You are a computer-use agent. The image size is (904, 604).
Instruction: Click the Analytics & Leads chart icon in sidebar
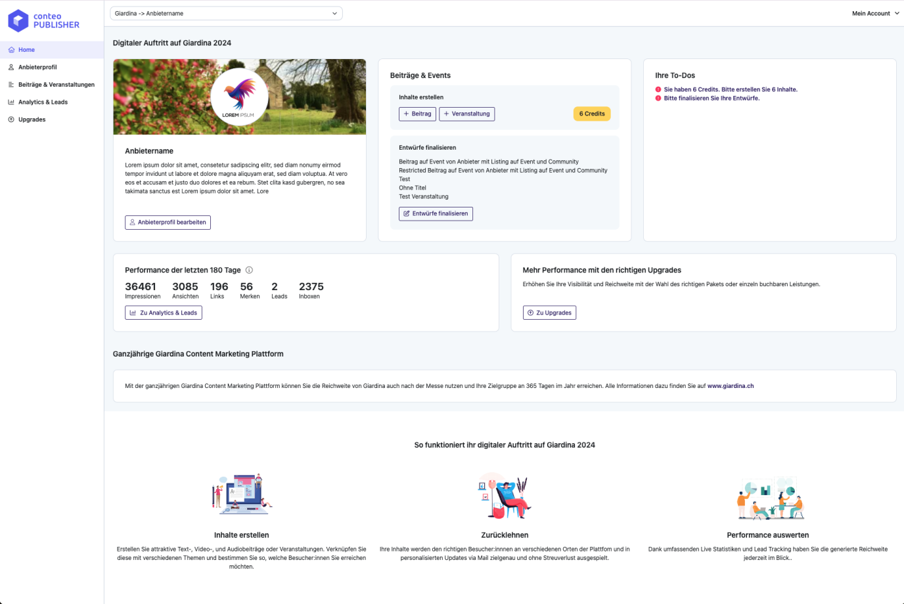(11, 102)
